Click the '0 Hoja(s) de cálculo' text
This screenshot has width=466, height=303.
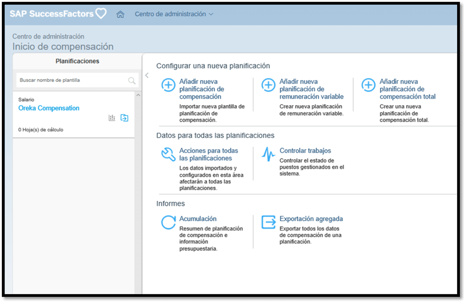tap(41, 130)
